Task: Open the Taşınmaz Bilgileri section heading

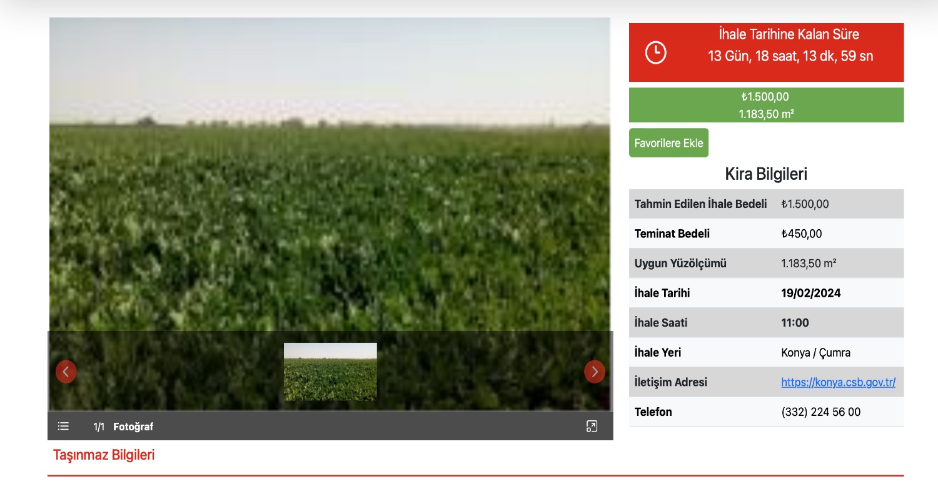Action: click(104, 455)
